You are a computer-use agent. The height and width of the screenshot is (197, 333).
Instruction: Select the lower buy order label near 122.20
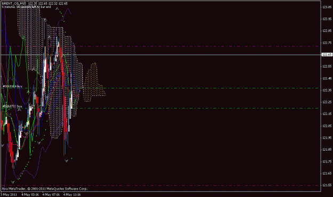click(13, 106)
